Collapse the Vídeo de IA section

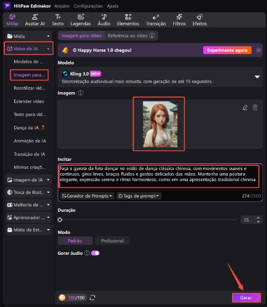coord(28,49)
